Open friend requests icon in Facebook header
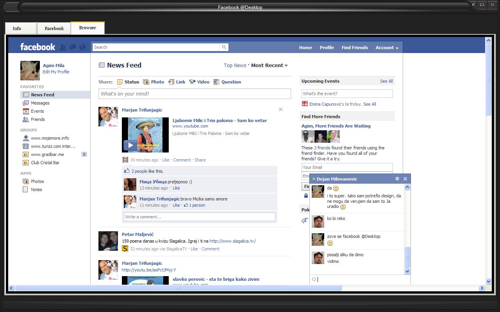This screenshot has height=312, width=500. click(63, 47)
